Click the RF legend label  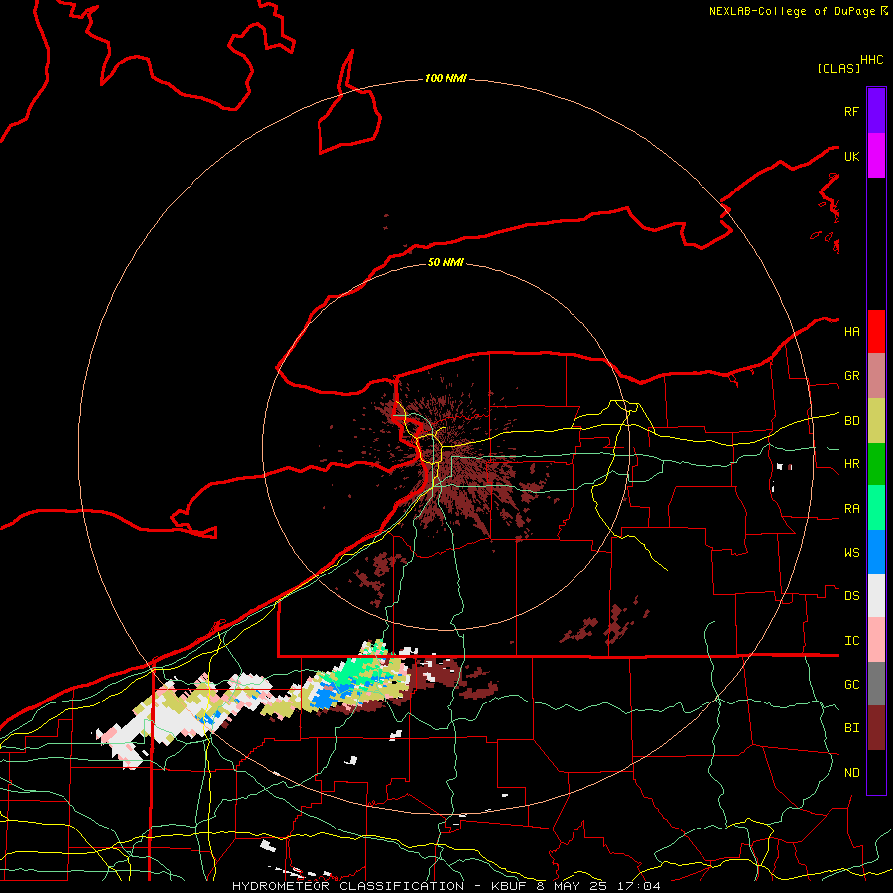851,111
